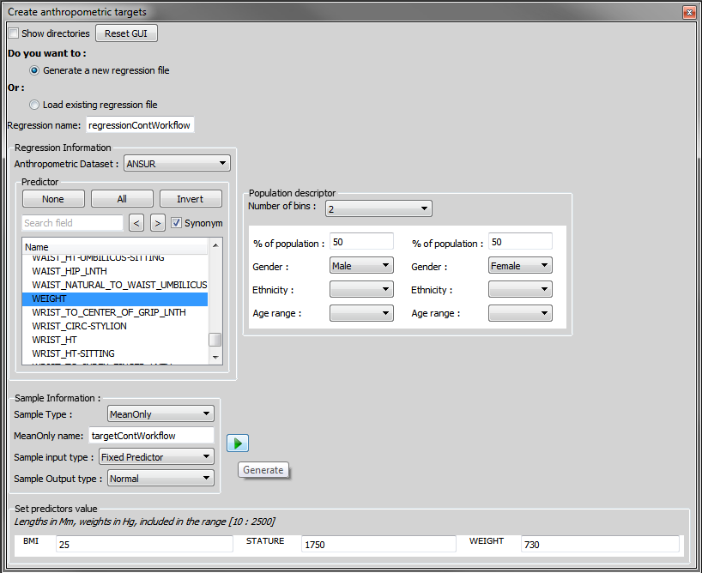Select WRIST_HT predictor row
The height and width of the screenshot is (573, 702).
pos(115,340)
